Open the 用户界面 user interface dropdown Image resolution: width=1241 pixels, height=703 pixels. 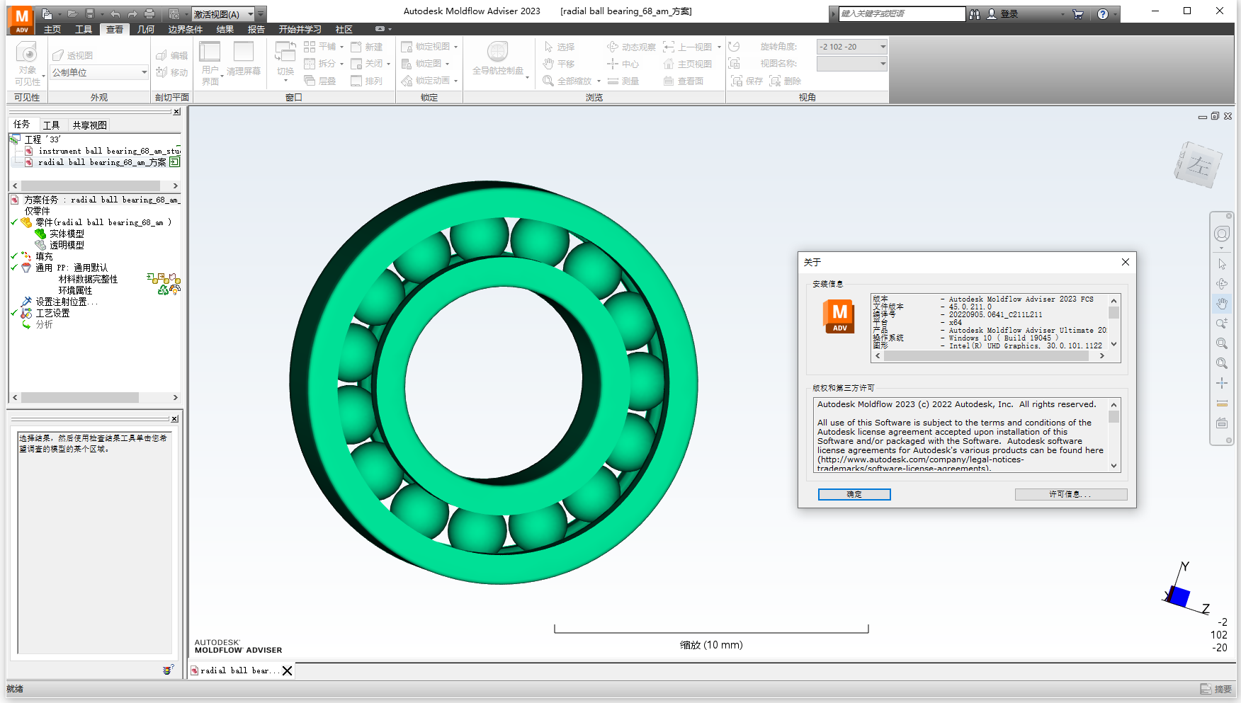click(210, 63)
